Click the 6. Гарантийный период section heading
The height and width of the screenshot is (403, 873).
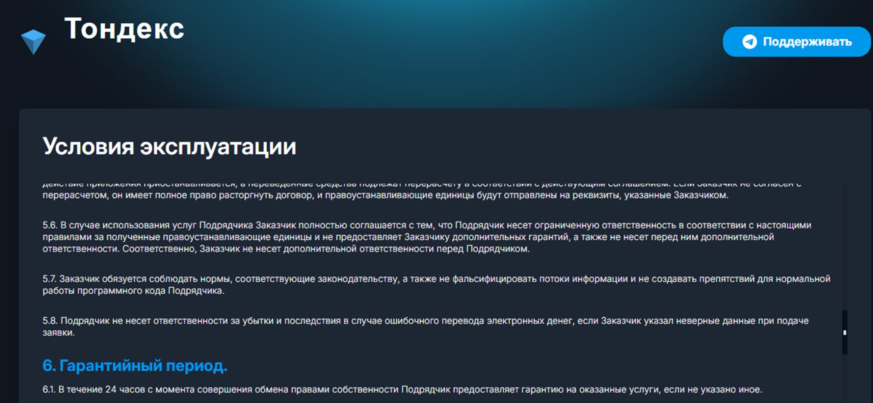[x=135, y=366]
